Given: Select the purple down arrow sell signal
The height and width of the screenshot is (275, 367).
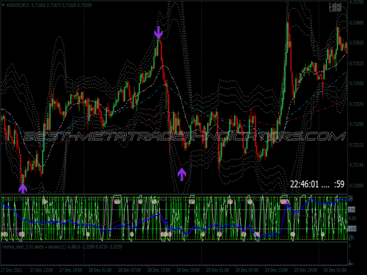Looking at the screenshot, I should click(158, 32).
